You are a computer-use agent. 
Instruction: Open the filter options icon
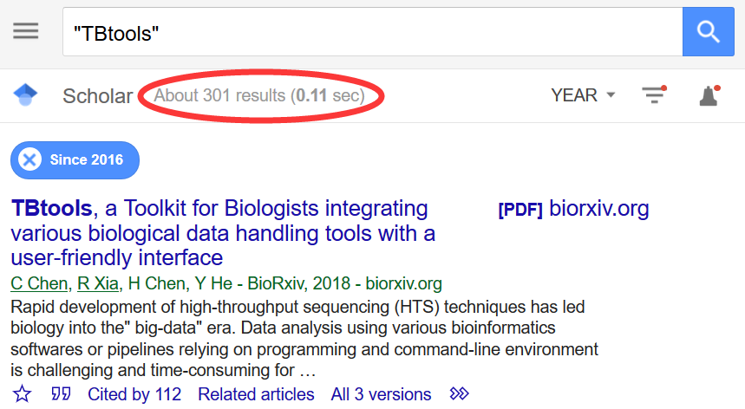654,94
